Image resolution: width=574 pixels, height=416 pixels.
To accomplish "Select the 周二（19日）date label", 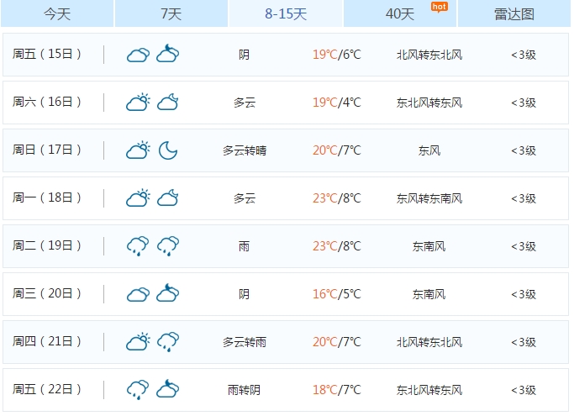I will pyautogui.click(x=46, y=245).
